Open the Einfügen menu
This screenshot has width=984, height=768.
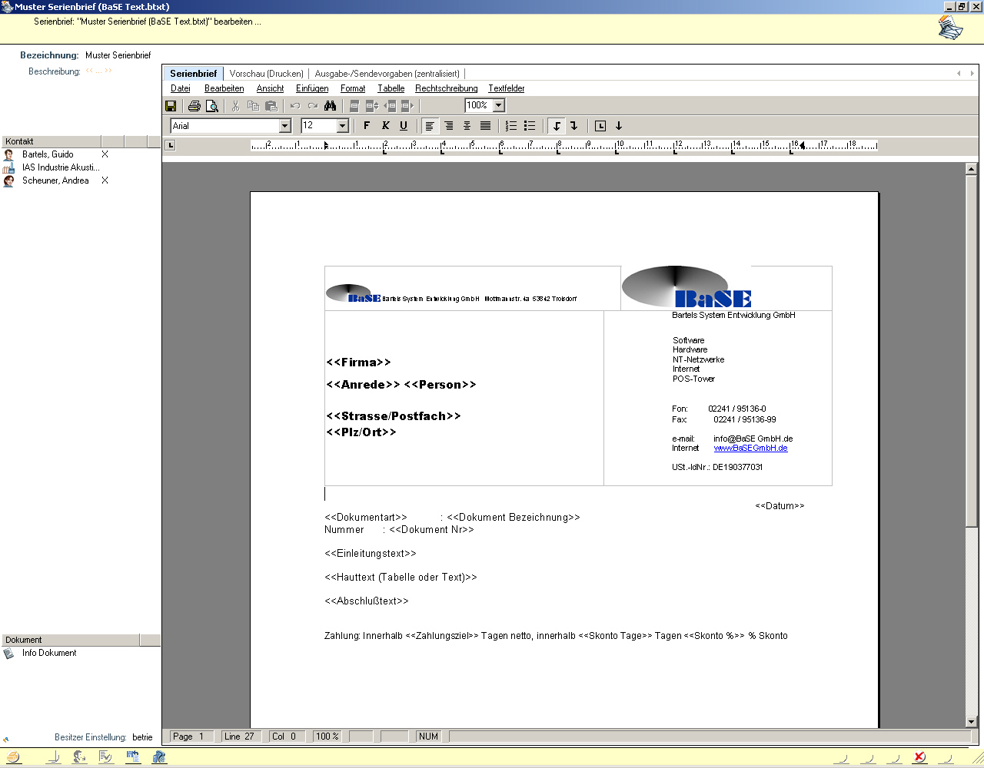[312, 88]
